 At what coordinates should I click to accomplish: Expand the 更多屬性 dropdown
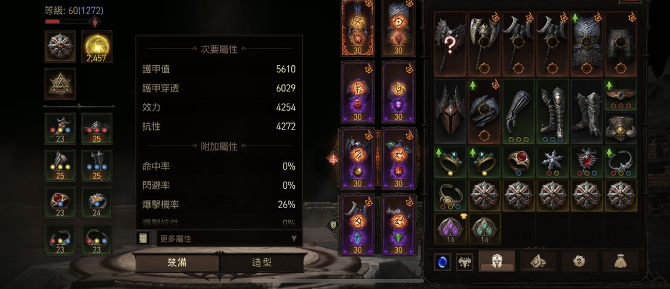tap(229, 238)
